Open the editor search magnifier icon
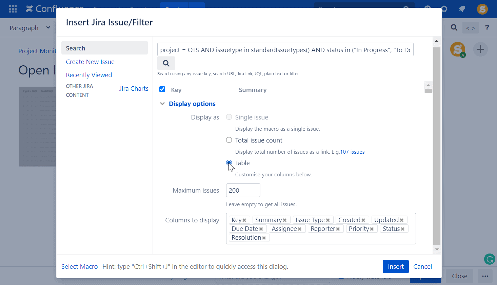The image size is (497, 285). [x=454, y=27]
